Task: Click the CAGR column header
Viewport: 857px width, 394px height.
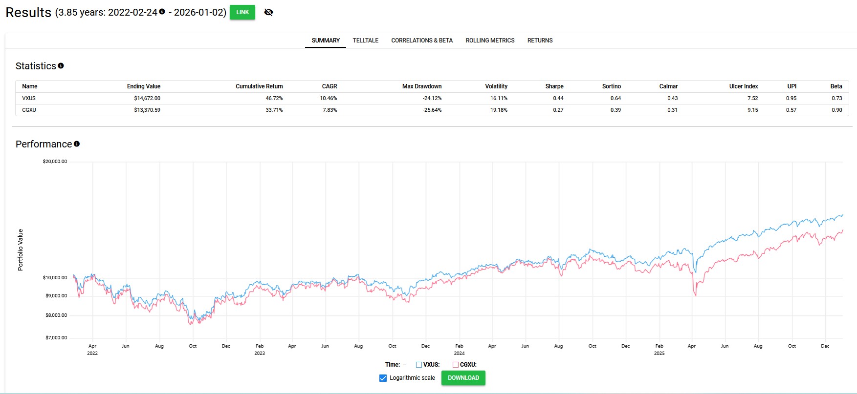Action: [x=330, y=86]
